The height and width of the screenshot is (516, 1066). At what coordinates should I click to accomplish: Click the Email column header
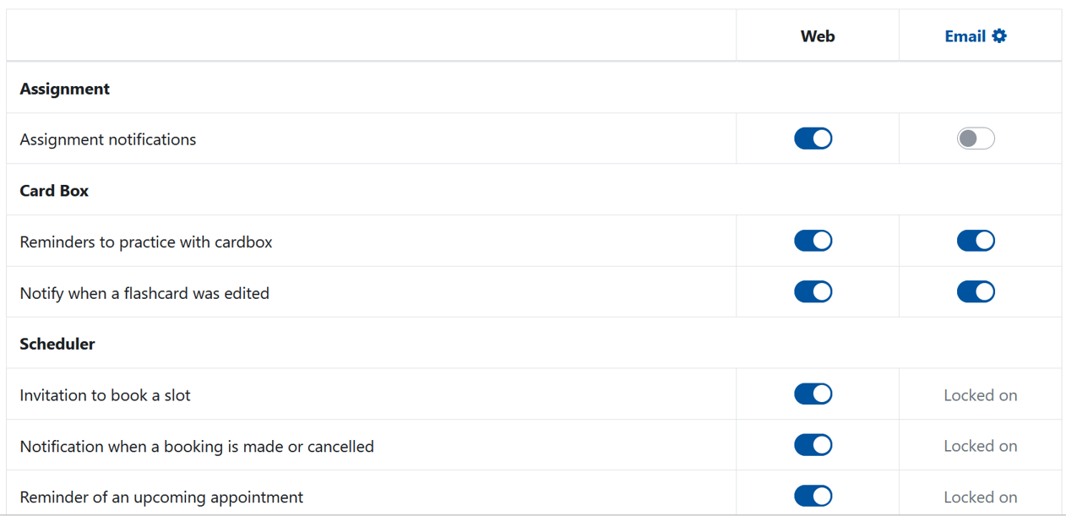(x=967, y=35)
